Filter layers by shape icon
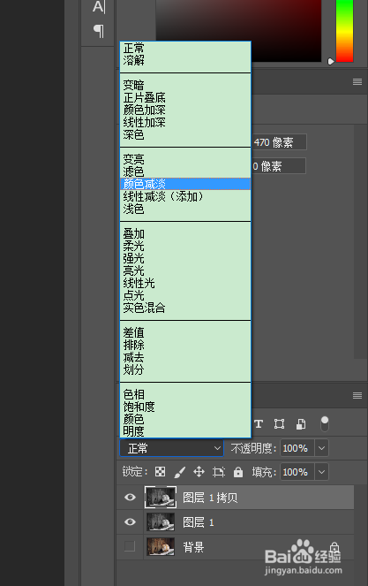Viewport: 368px width, 586px height. click(279, 423)
